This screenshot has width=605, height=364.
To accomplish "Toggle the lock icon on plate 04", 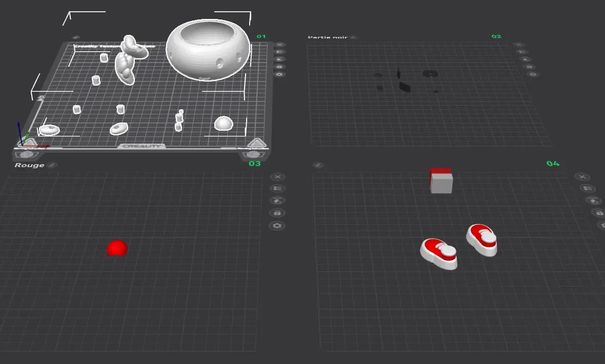I will click(598, 213).
